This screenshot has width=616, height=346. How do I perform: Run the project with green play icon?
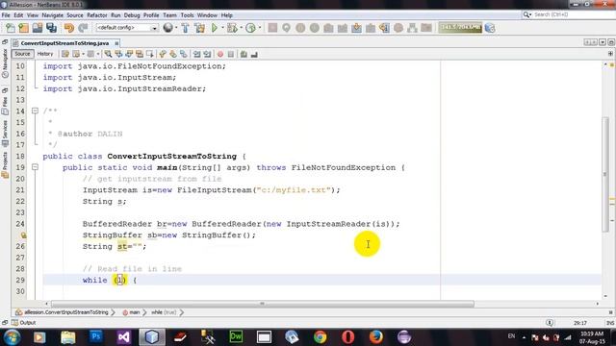(215, 28)
